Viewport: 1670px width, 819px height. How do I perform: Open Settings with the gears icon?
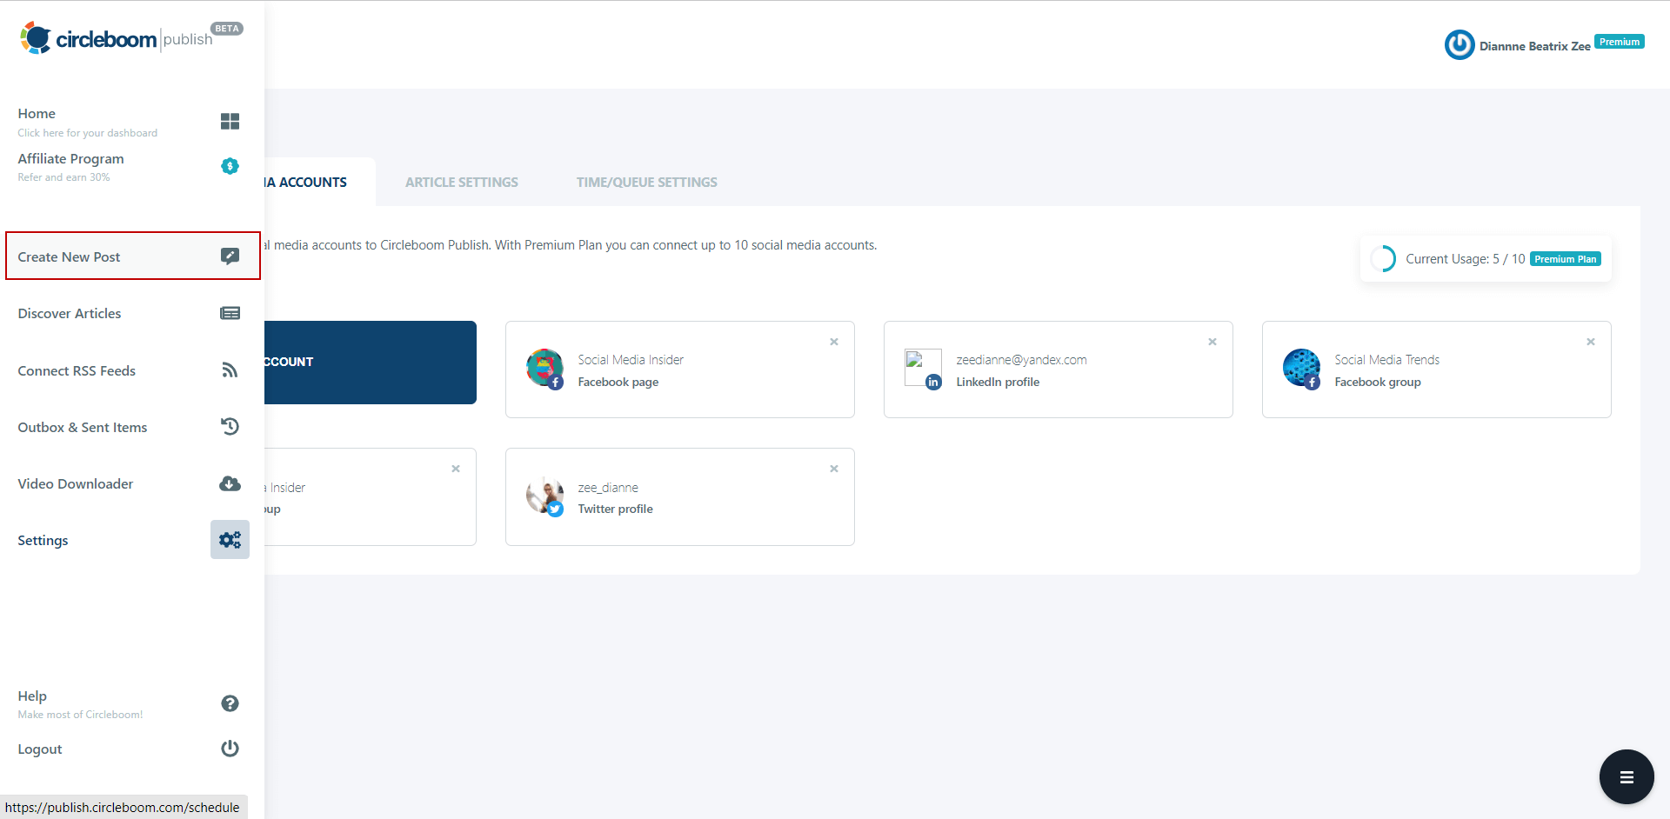(x=229, y=539)
